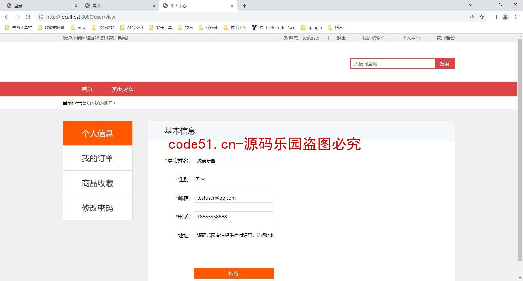Click the 邮箱 input field
This screenshot has height=281, width=523.
(233, 198)
